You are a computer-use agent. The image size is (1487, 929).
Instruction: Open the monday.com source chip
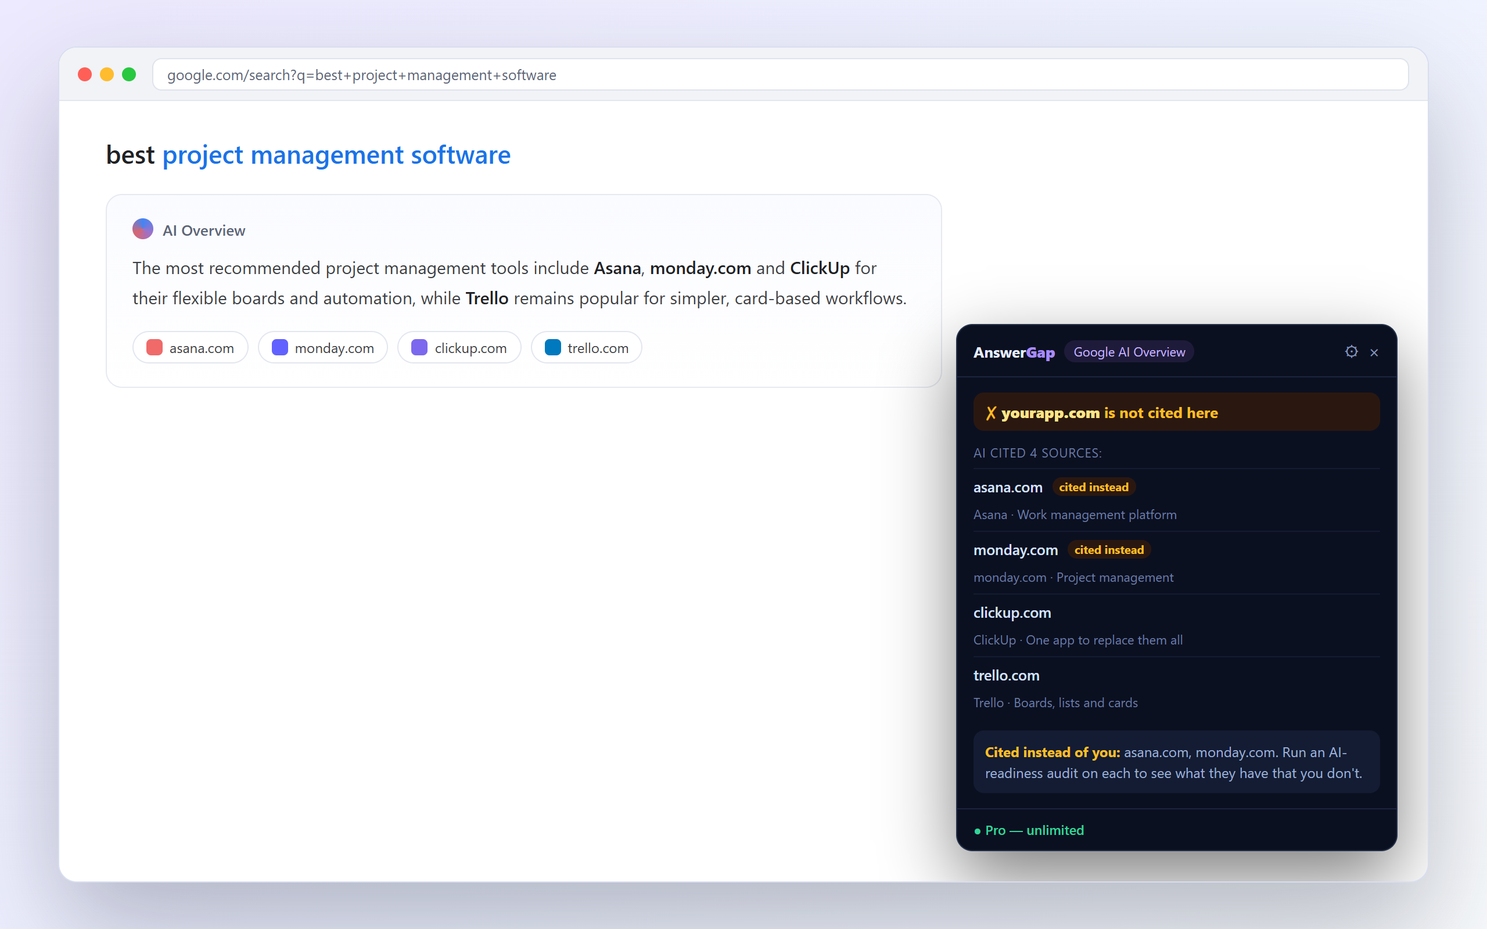coord(322,348)
